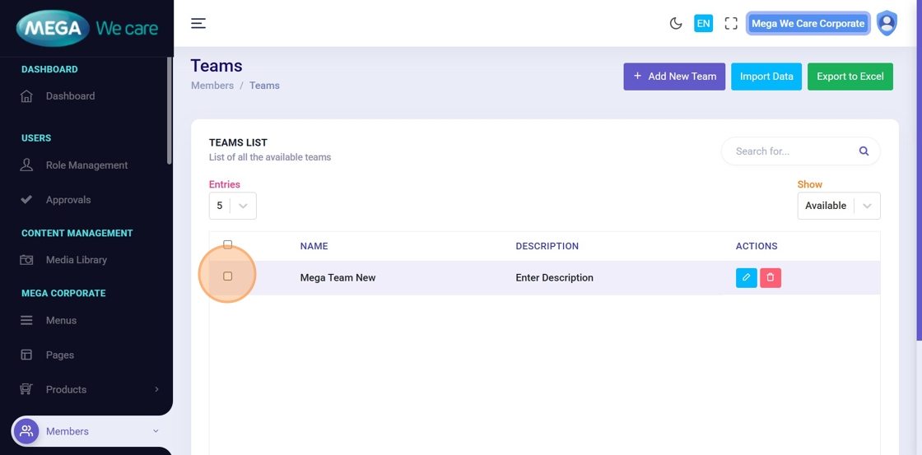
Task: Click the blue edit pencil icon
Action: click(746, 277)
